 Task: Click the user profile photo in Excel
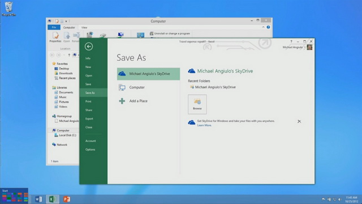pos(309,47)
